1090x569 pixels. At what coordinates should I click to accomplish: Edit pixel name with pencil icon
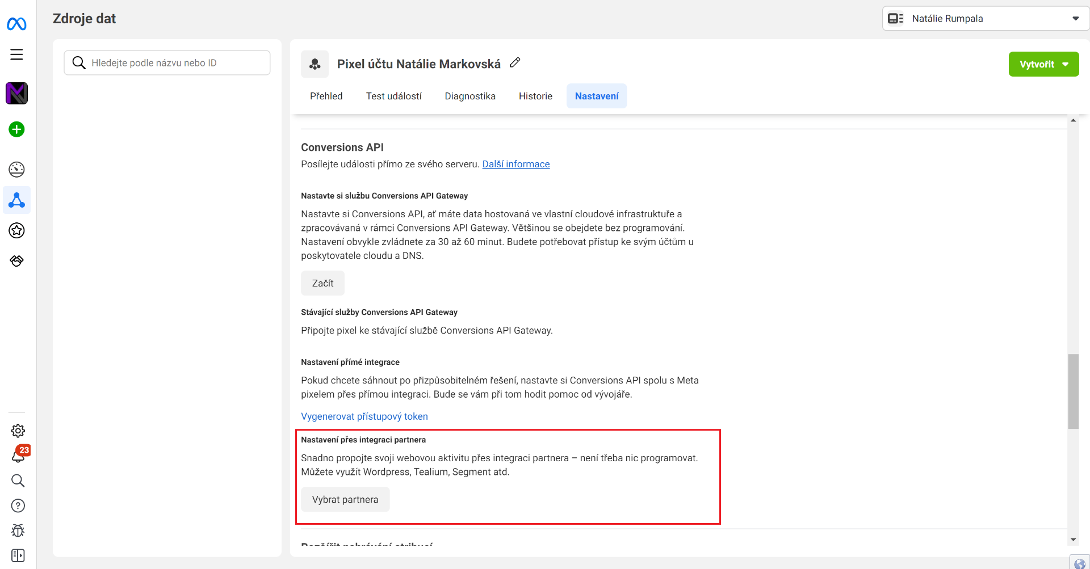click(x=515, y=63)
